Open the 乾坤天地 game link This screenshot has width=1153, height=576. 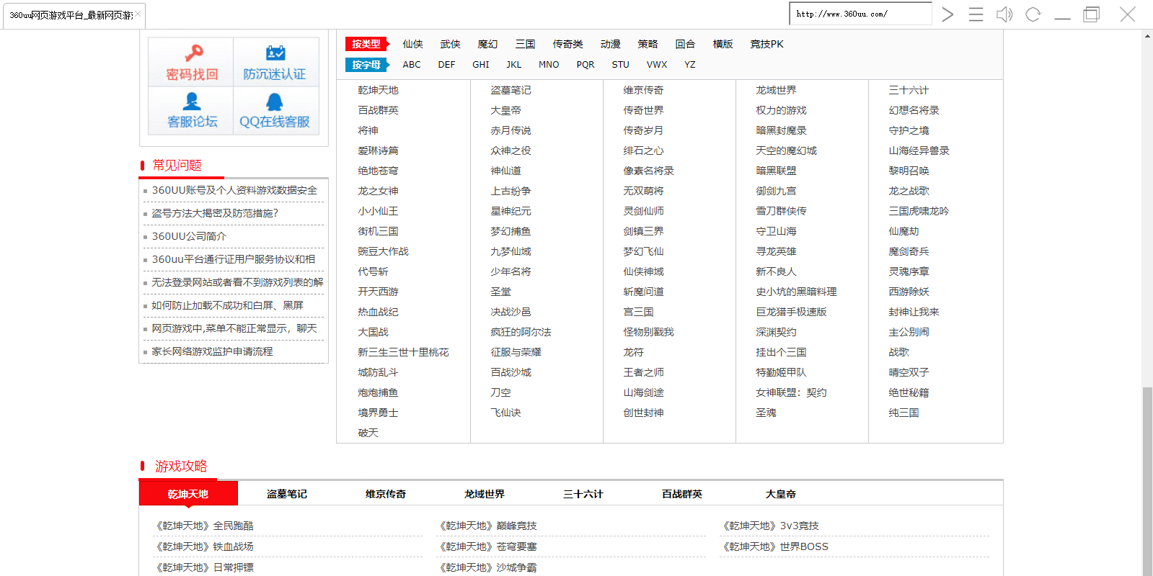[378, 90]
